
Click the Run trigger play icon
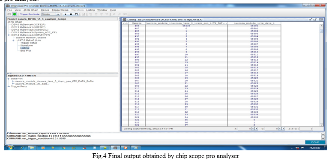tap(66, 14)
